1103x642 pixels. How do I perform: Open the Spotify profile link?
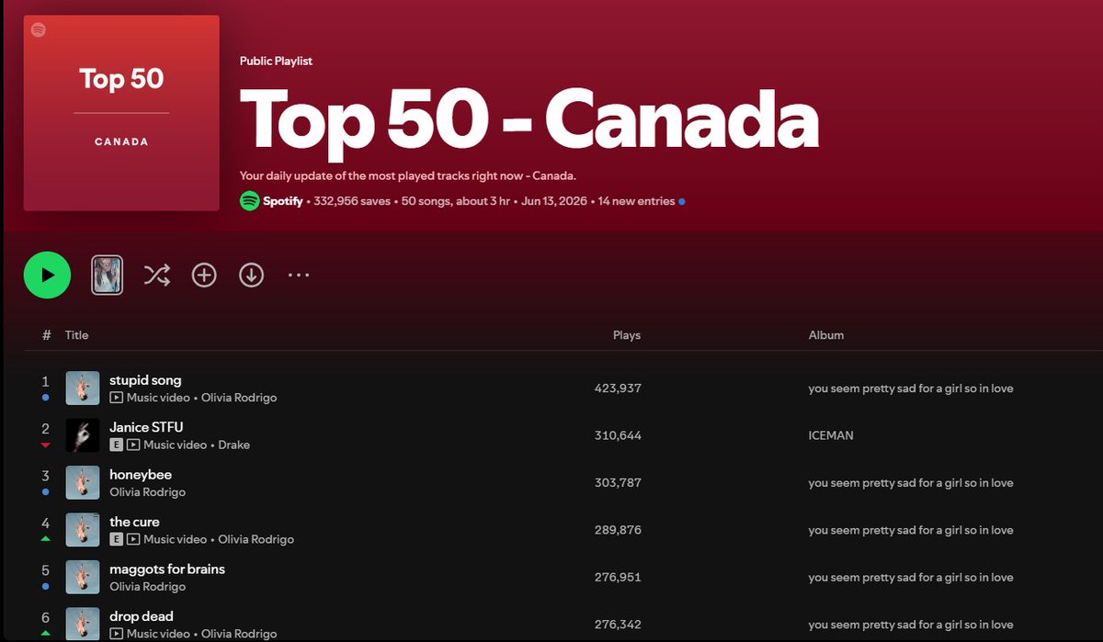[283, 201]
